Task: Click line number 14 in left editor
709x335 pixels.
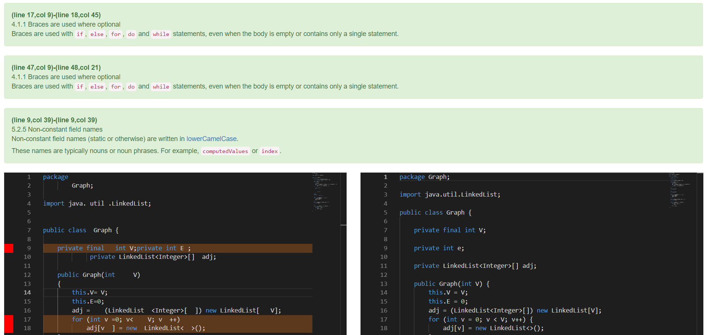Action: pyautogui.click(x=27, y=293)
